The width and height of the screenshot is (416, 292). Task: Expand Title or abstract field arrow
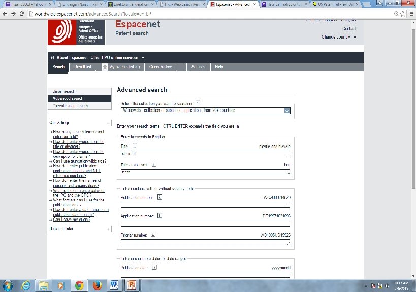click(289, 173)
